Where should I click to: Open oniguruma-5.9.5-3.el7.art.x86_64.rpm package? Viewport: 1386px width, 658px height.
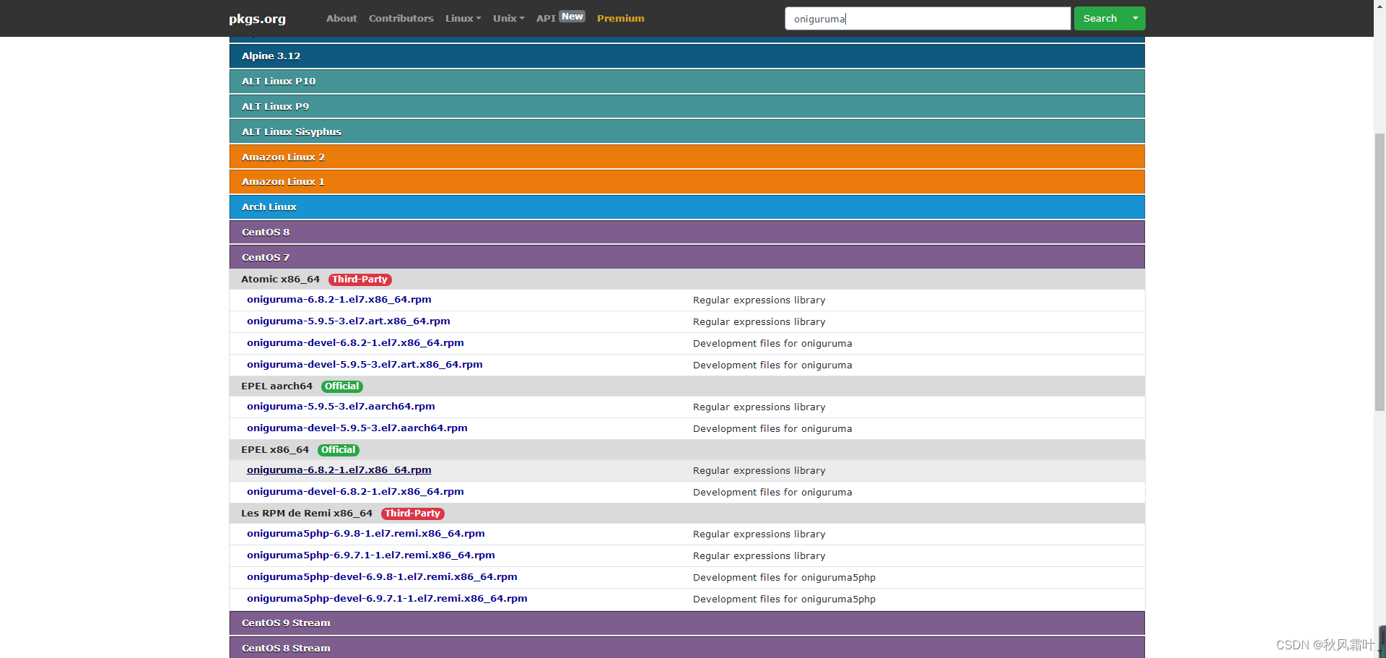(x=349, y=321)
